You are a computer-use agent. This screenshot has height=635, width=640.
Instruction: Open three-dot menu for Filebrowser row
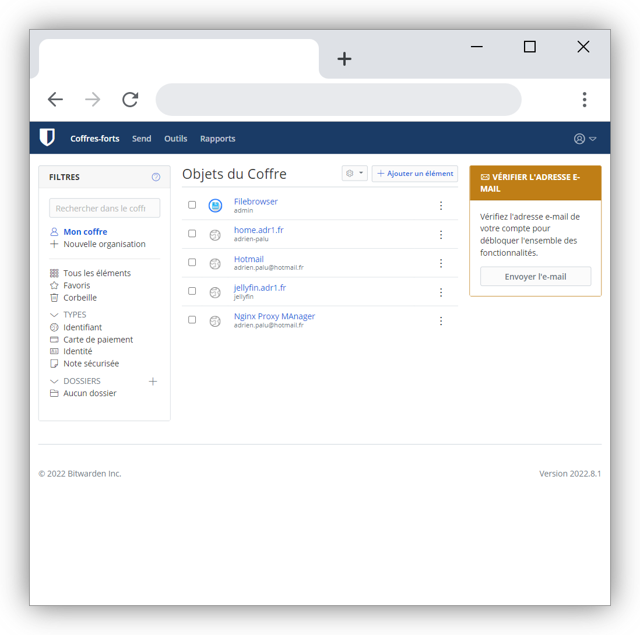click(441, 206)
